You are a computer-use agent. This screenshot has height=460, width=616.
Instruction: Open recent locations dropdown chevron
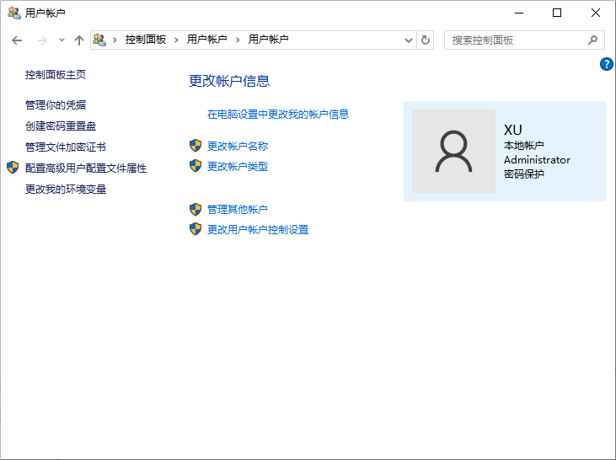pyautogui.click(x=62, y=40)
